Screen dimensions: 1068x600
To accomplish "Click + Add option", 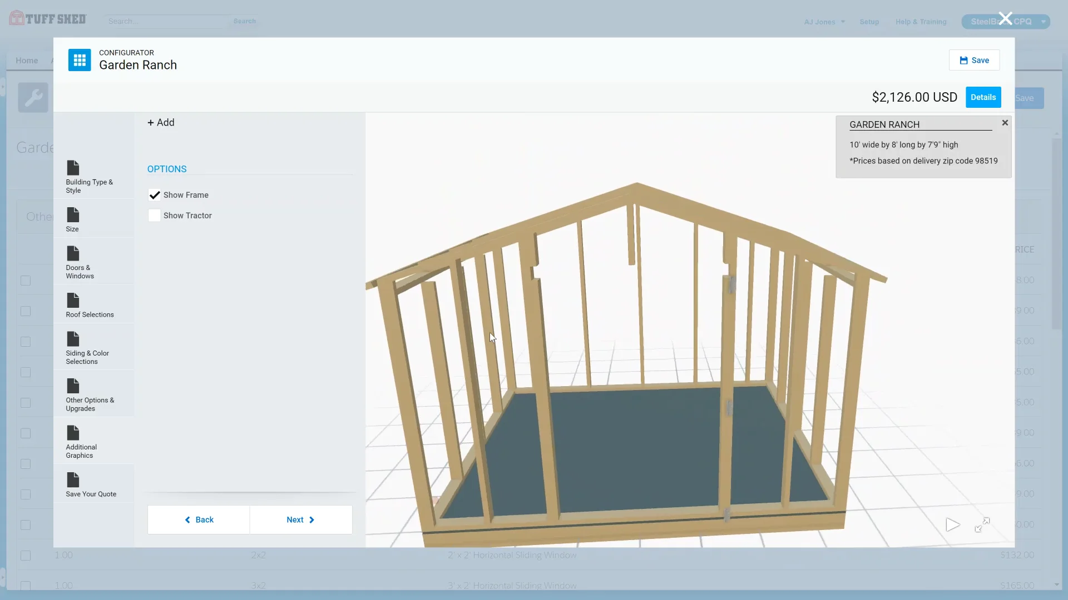I will (161, 122).
